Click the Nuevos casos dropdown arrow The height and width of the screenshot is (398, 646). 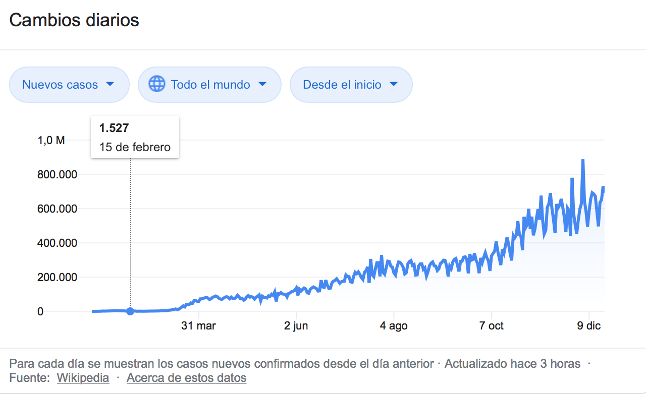tap(111, 85)
